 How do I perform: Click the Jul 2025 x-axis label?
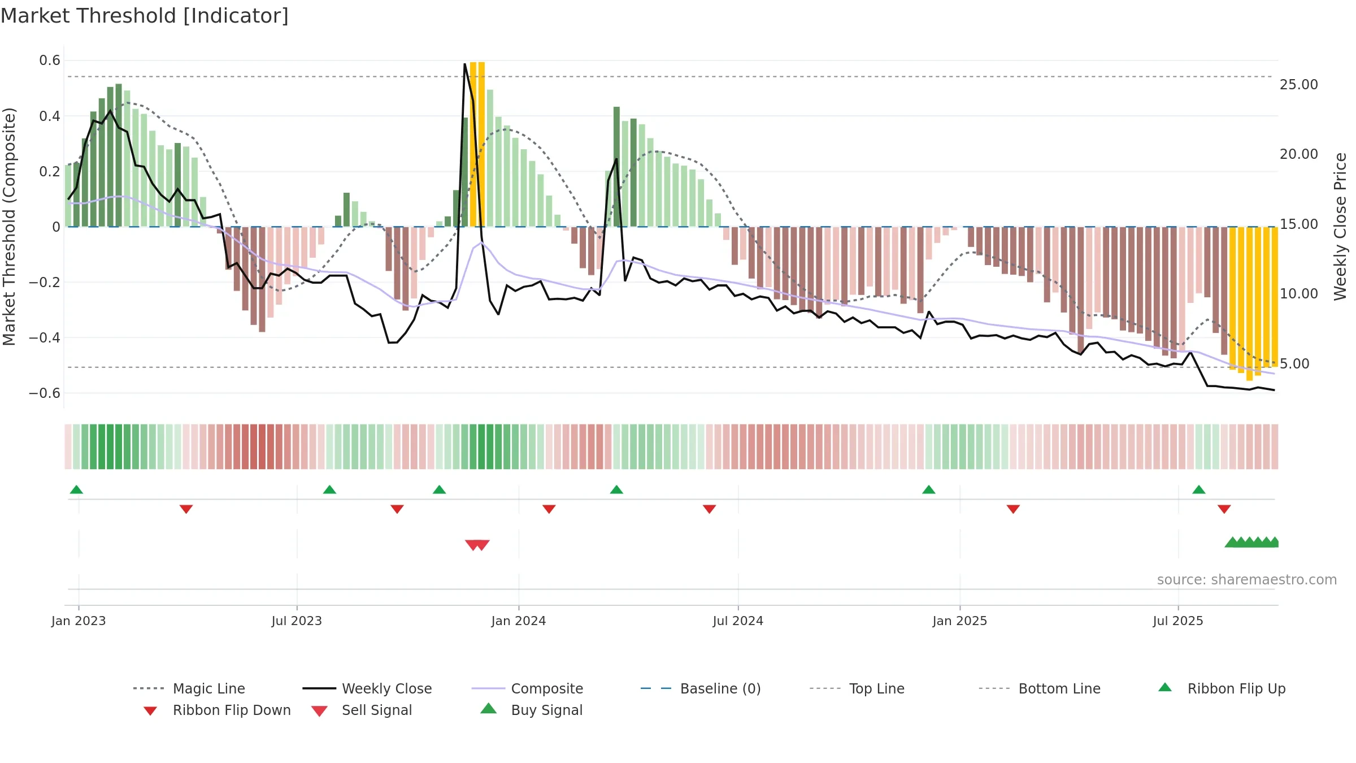pos(1178,621)
